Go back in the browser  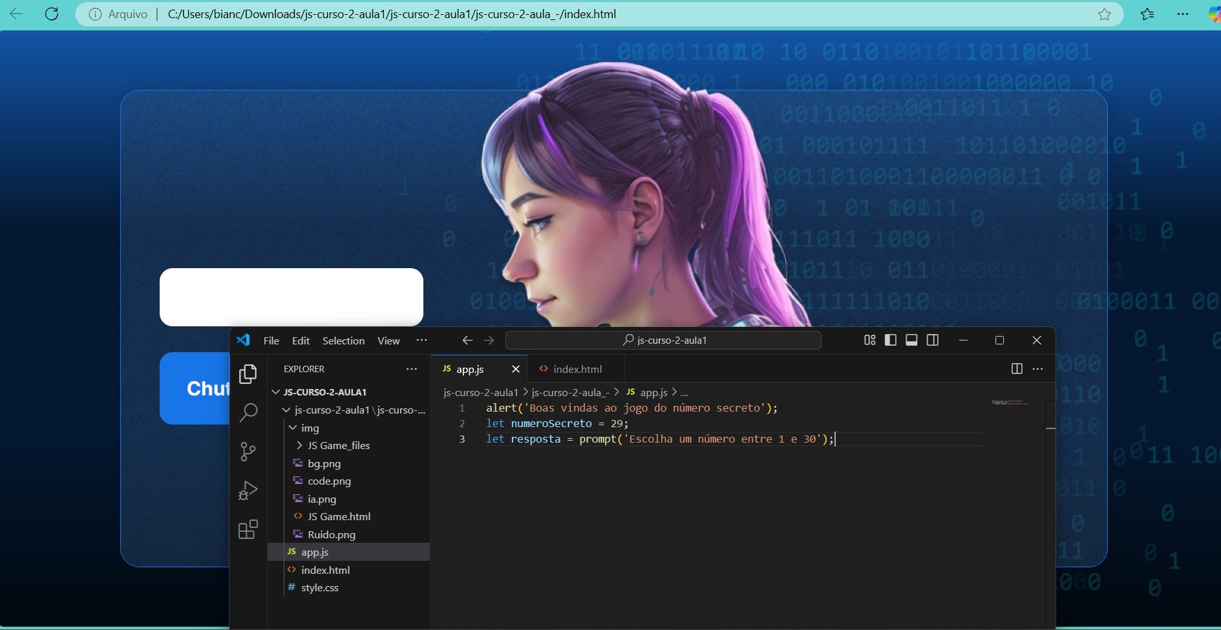(x=16, y=14)
